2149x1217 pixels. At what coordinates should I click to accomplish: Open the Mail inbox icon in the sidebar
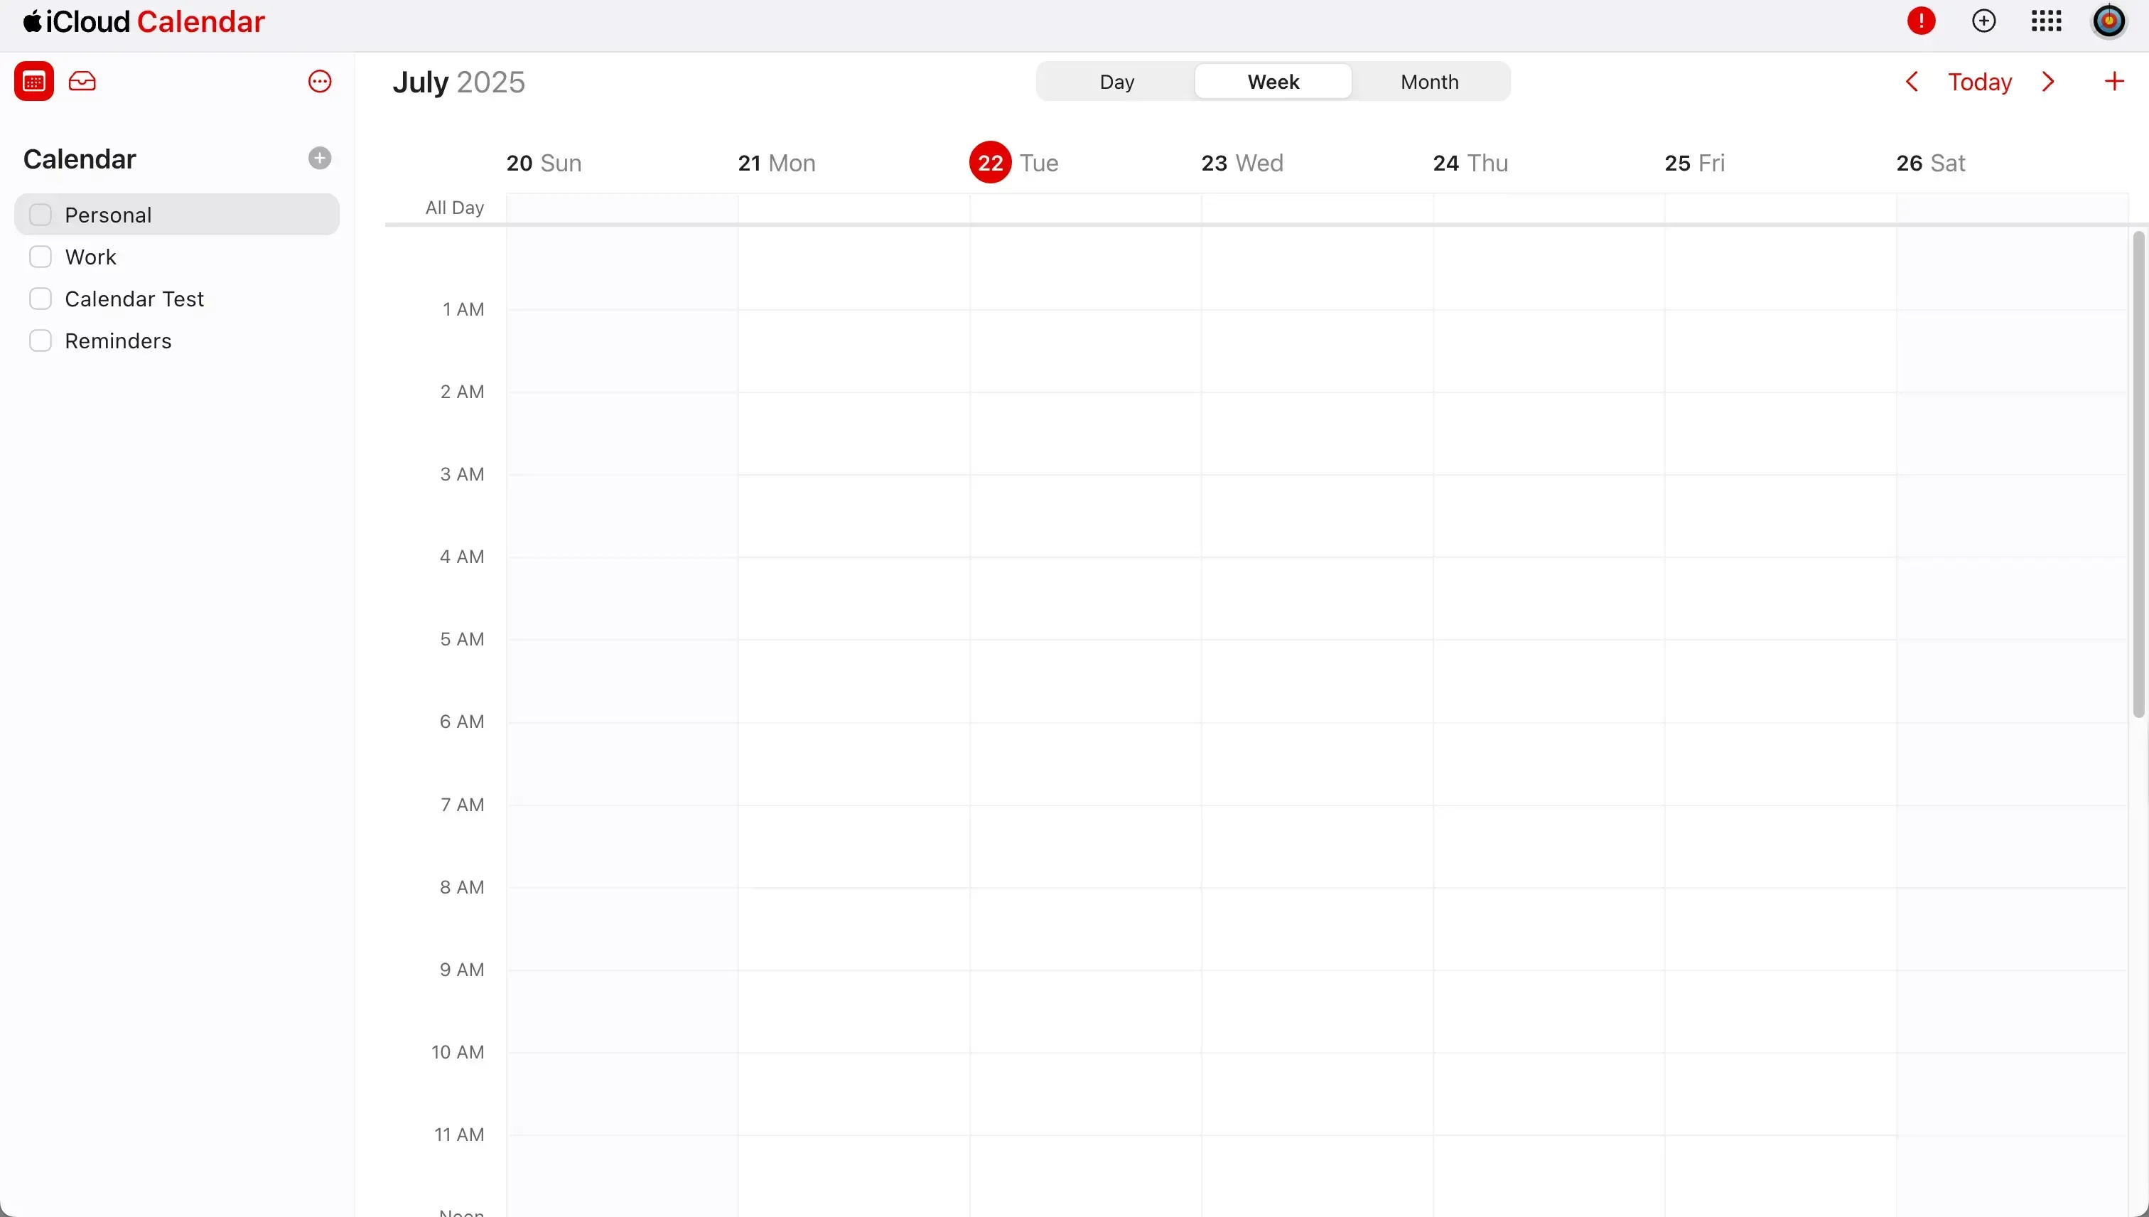[82, 81]
